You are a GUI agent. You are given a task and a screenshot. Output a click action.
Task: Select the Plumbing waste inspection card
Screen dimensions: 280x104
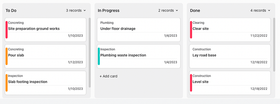tap(139, 56)
